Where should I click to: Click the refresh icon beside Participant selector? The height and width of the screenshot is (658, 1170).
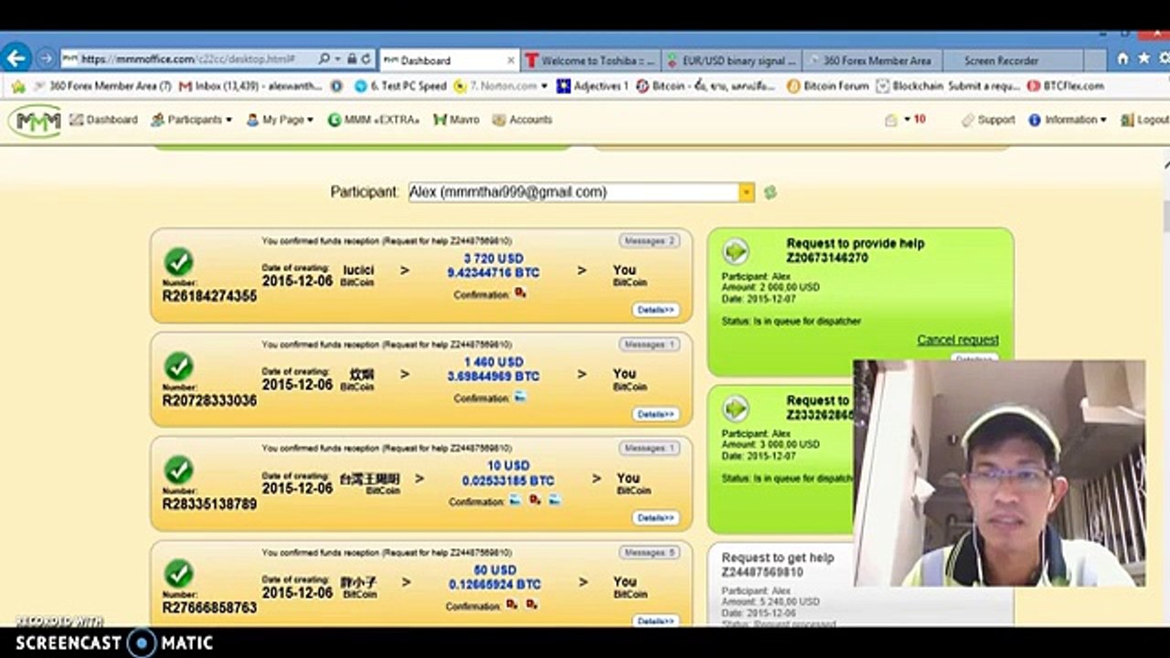(771, 192)
